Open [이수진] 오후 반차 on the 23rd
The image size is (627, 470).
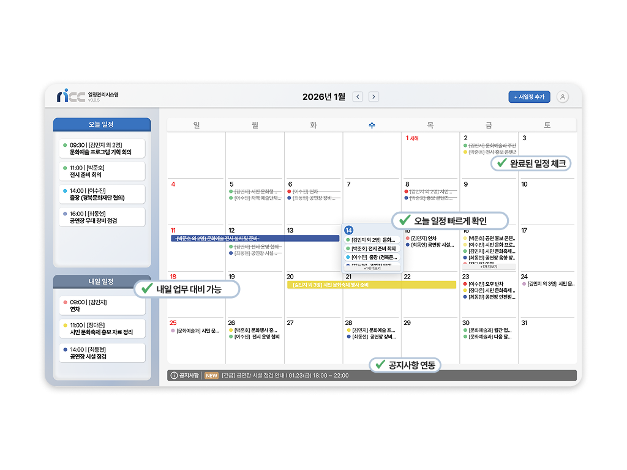pyautogui.click(x=484, y=284)
